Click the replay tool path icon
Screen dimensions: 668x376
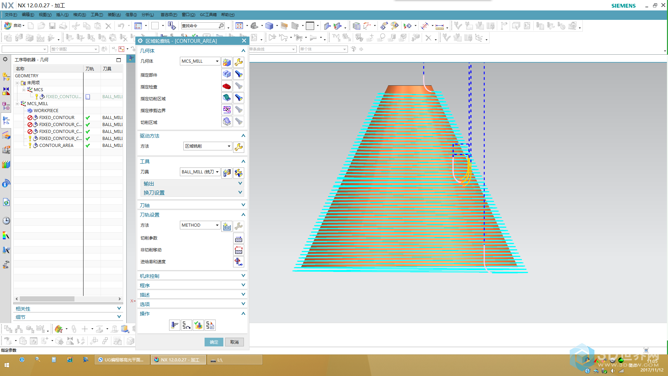click(x=186, y=325)
